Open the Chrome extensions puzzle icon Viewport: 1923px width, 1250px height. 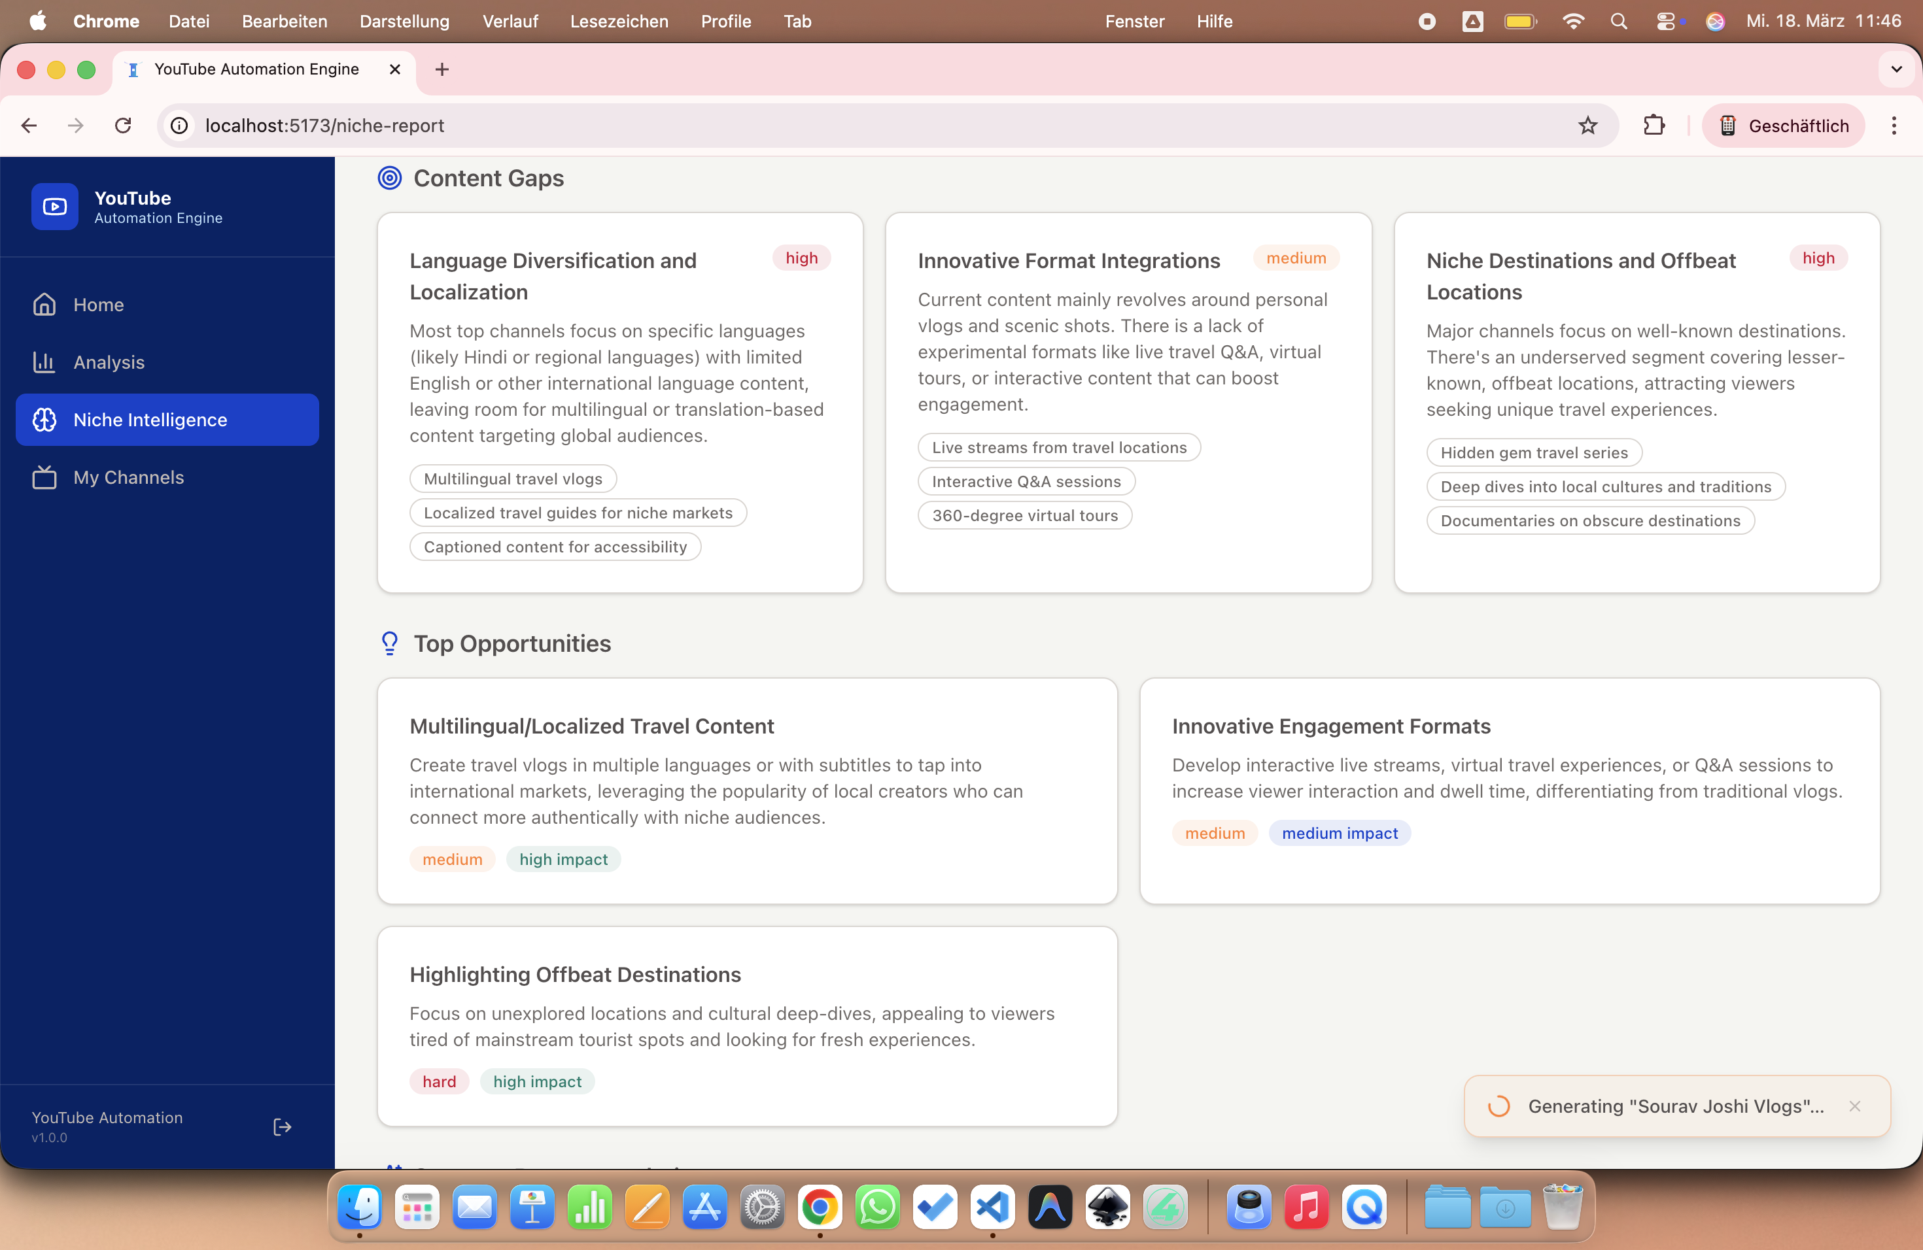click(x=1653, y=125)
